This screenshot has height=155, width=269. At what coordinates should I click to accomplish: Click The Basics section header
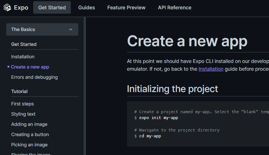click(42, 29)
